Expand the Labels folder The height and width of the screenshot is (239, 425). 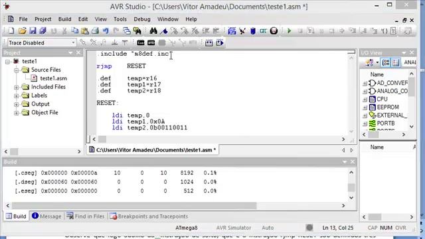click(x=16, y=96)
